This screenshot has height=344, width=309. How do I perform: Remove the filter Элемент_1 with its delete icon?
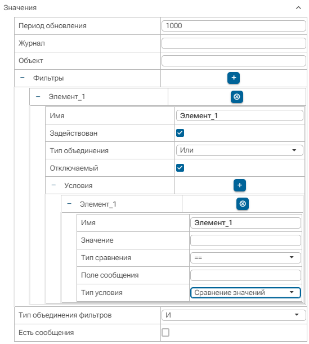pos(237,97)
